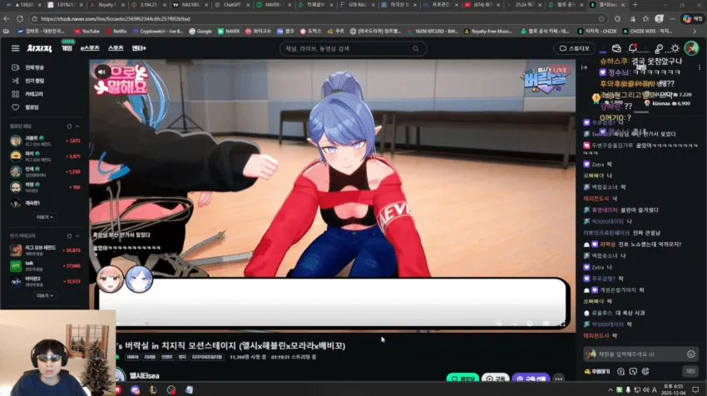Refresh the following channels list
The height and width of the screenshot is (396, 707).
click(x=69, y=126)
